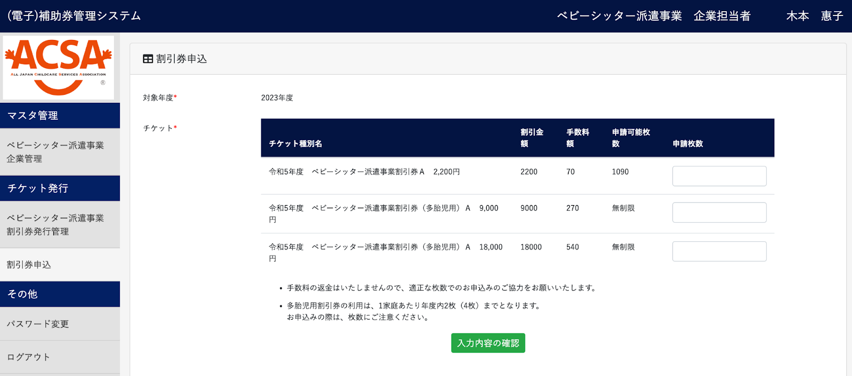Click 無制限 in the 9,000円 row
Viewport: 852px width, 376px height.
(x=623, y=208)
